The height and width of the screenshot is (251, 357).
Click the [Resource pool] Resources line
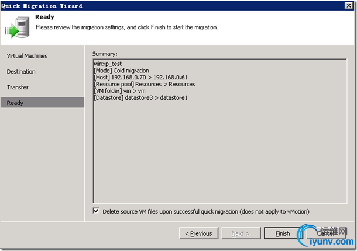tap(145, 84)
